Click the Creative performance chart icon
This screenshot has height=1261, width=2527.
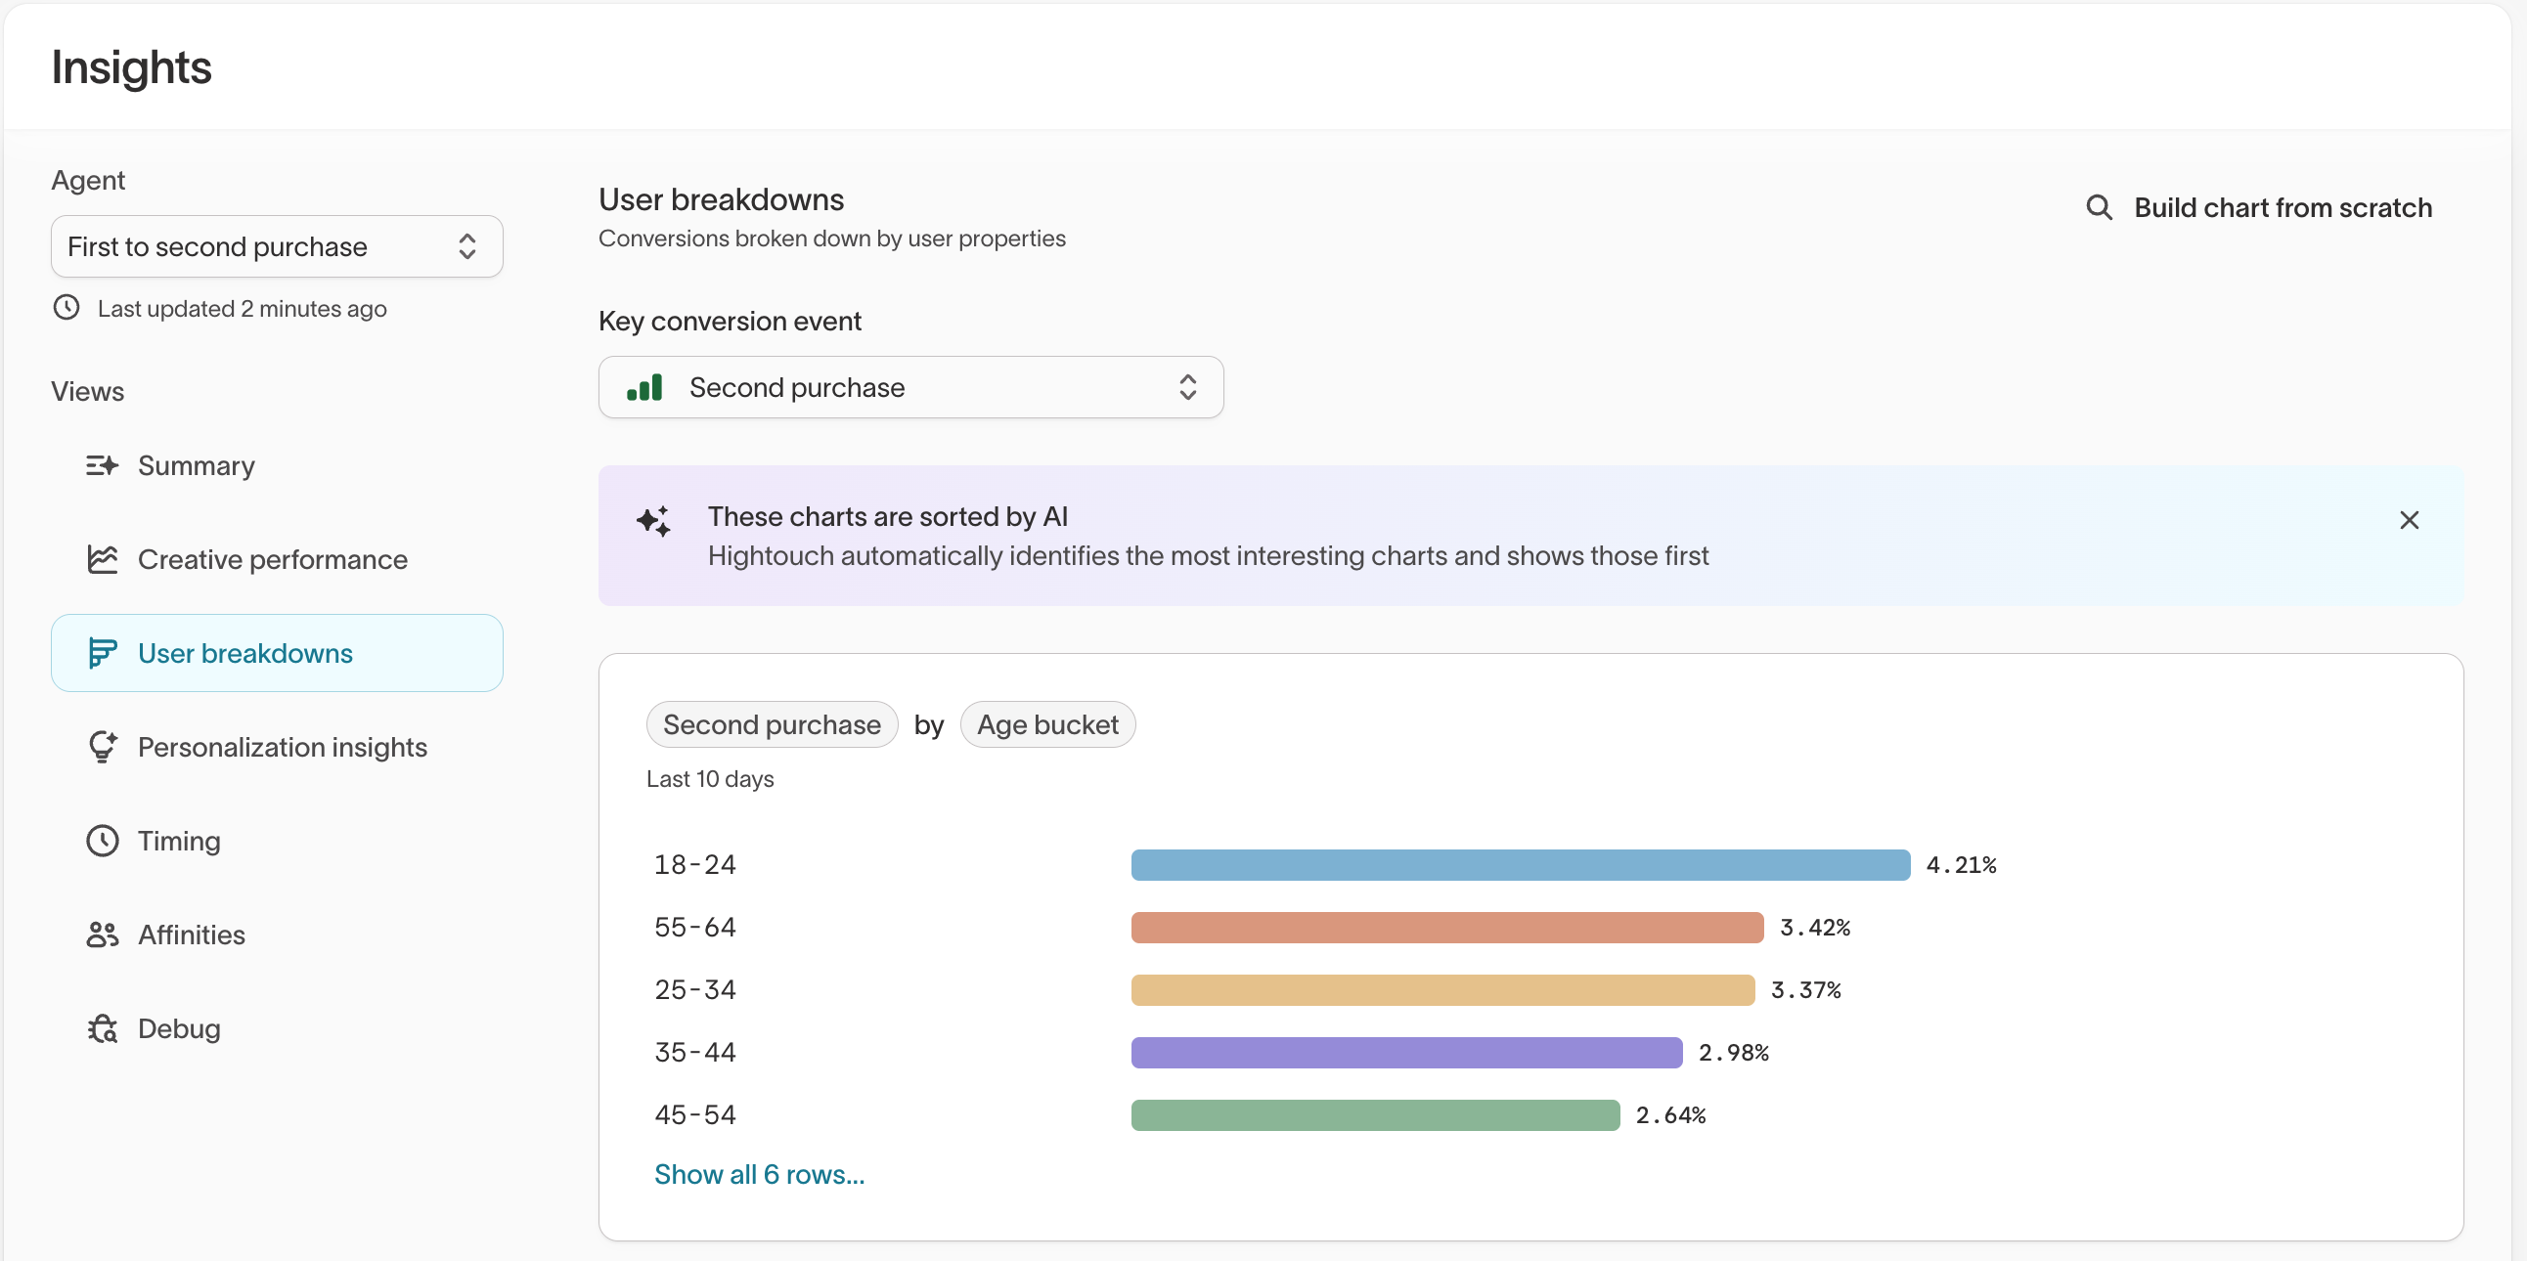pyautogui.click(x=102, y=559)
